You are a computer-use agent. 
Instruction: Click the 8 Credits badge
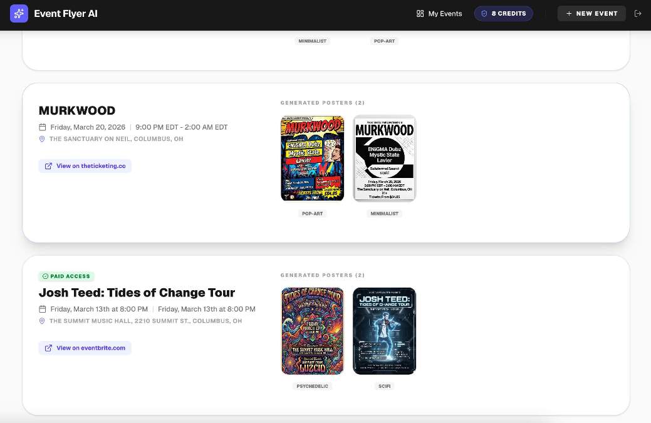tap(504, 13)
